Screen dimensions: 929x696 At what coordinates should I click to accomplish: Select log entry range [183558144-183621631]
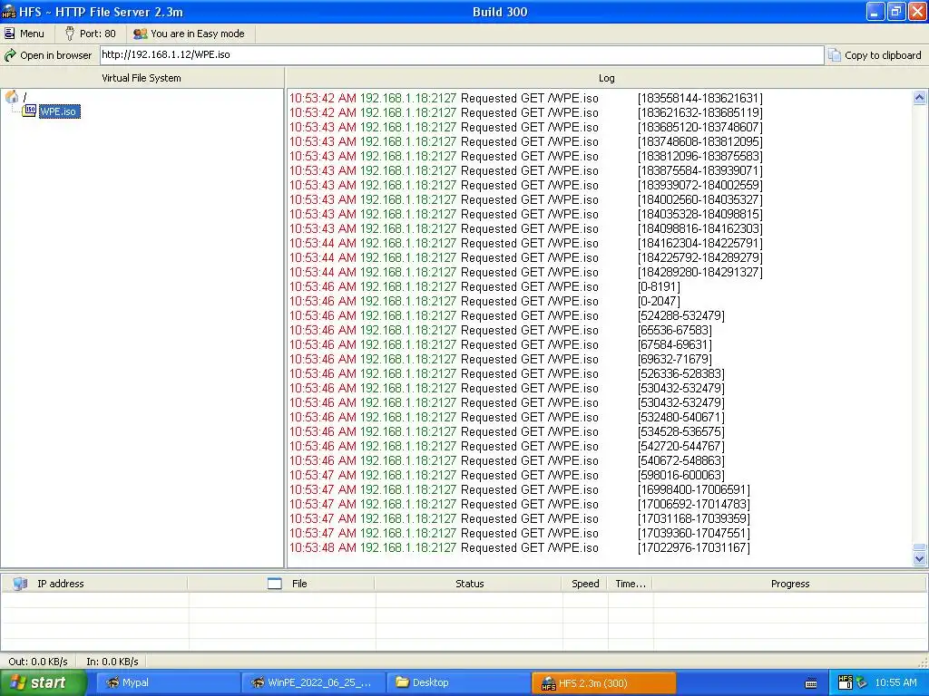[x=525, y=98]
